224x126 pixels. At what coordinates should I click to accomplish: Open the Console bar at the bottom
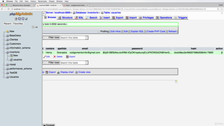tap(49, 125)
